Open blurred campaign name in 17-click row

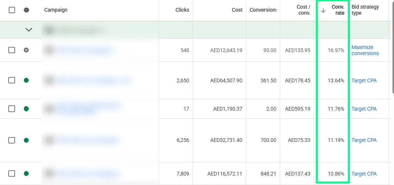[88, 108]
